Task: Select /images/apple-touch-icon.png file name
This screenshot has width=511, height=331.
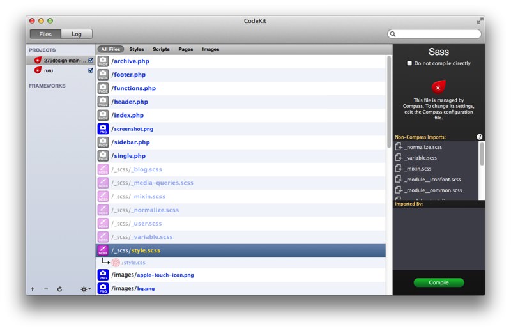Action: pyautogui.click(x=153, y=275)
